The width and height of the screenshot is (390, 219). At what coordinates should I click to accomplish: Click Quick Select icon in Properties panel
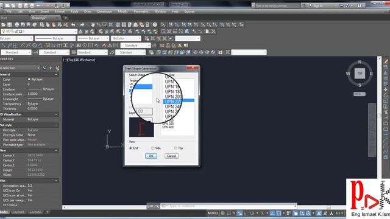57,68
